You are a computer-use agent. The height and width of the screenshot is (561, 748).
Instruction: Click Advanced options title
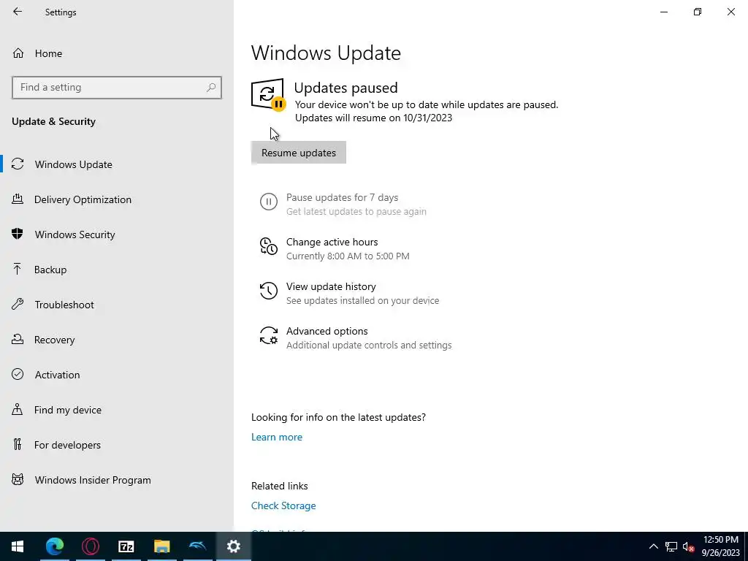[x=327, y=331]
